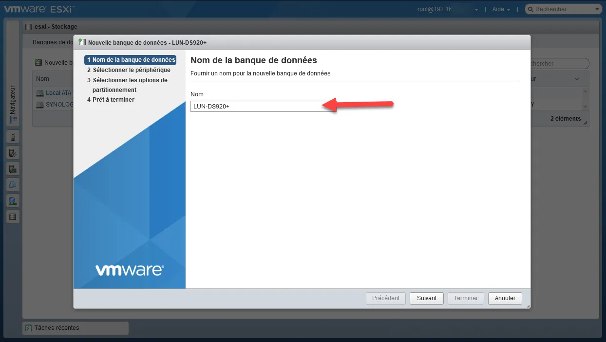Click the Host icon in left sidebar
Image resolution: width=606 pixels, height=342 pixels.
(x=13, y=137)
